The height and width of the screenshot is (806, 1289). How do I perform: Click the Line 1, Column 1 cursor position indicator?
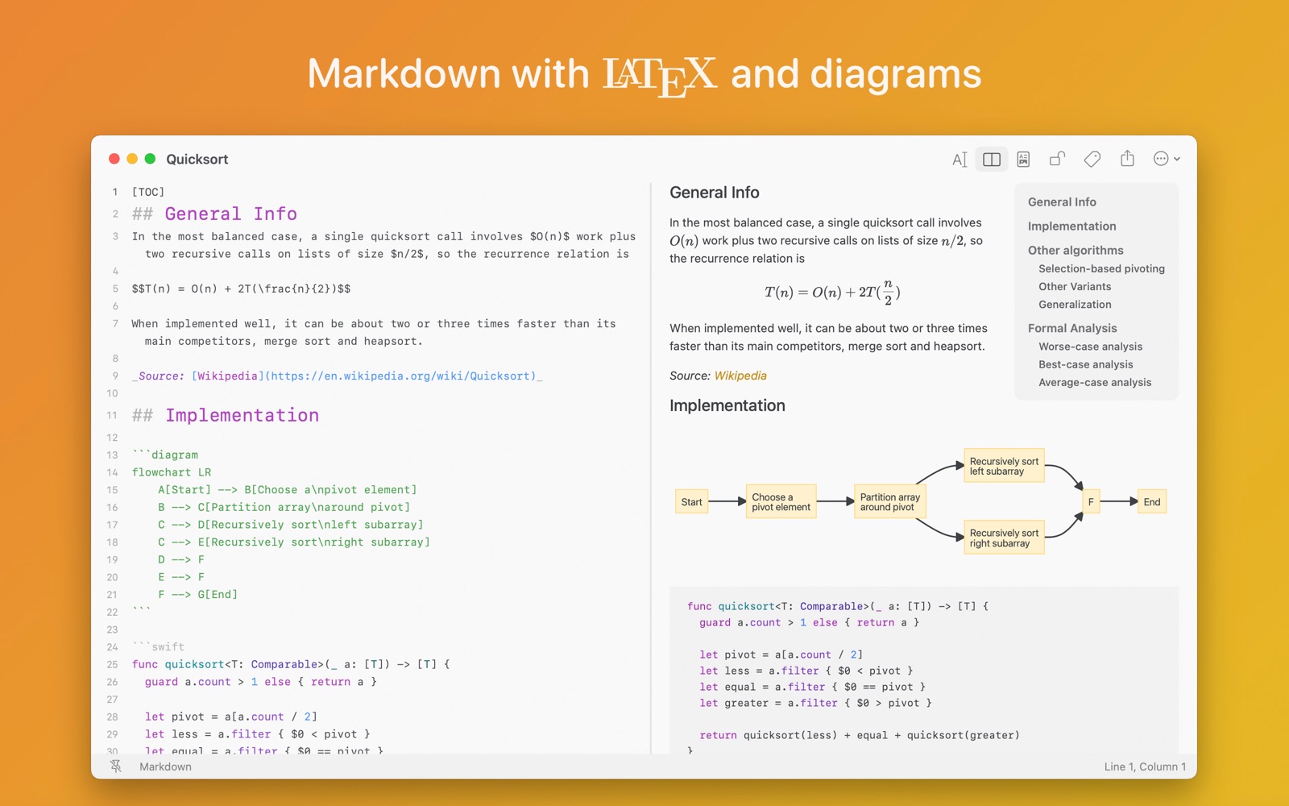[x=1145, y=767]
